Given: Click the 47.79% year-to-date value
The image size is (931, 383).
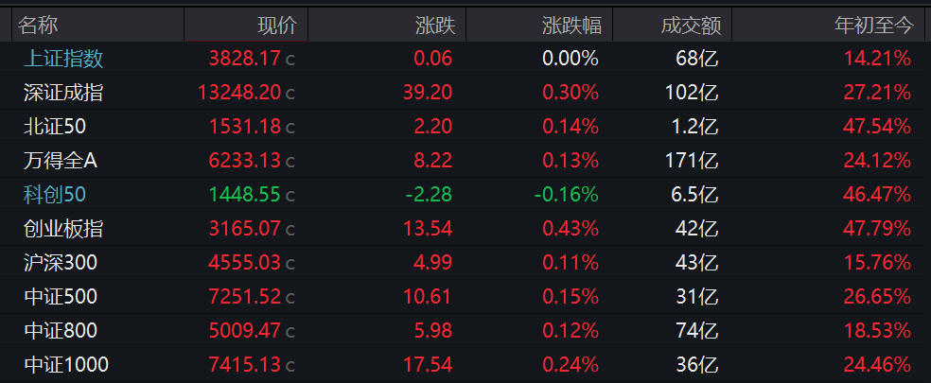Looking at the screenshot, I should pyautogui.click(x=877, y=229).
